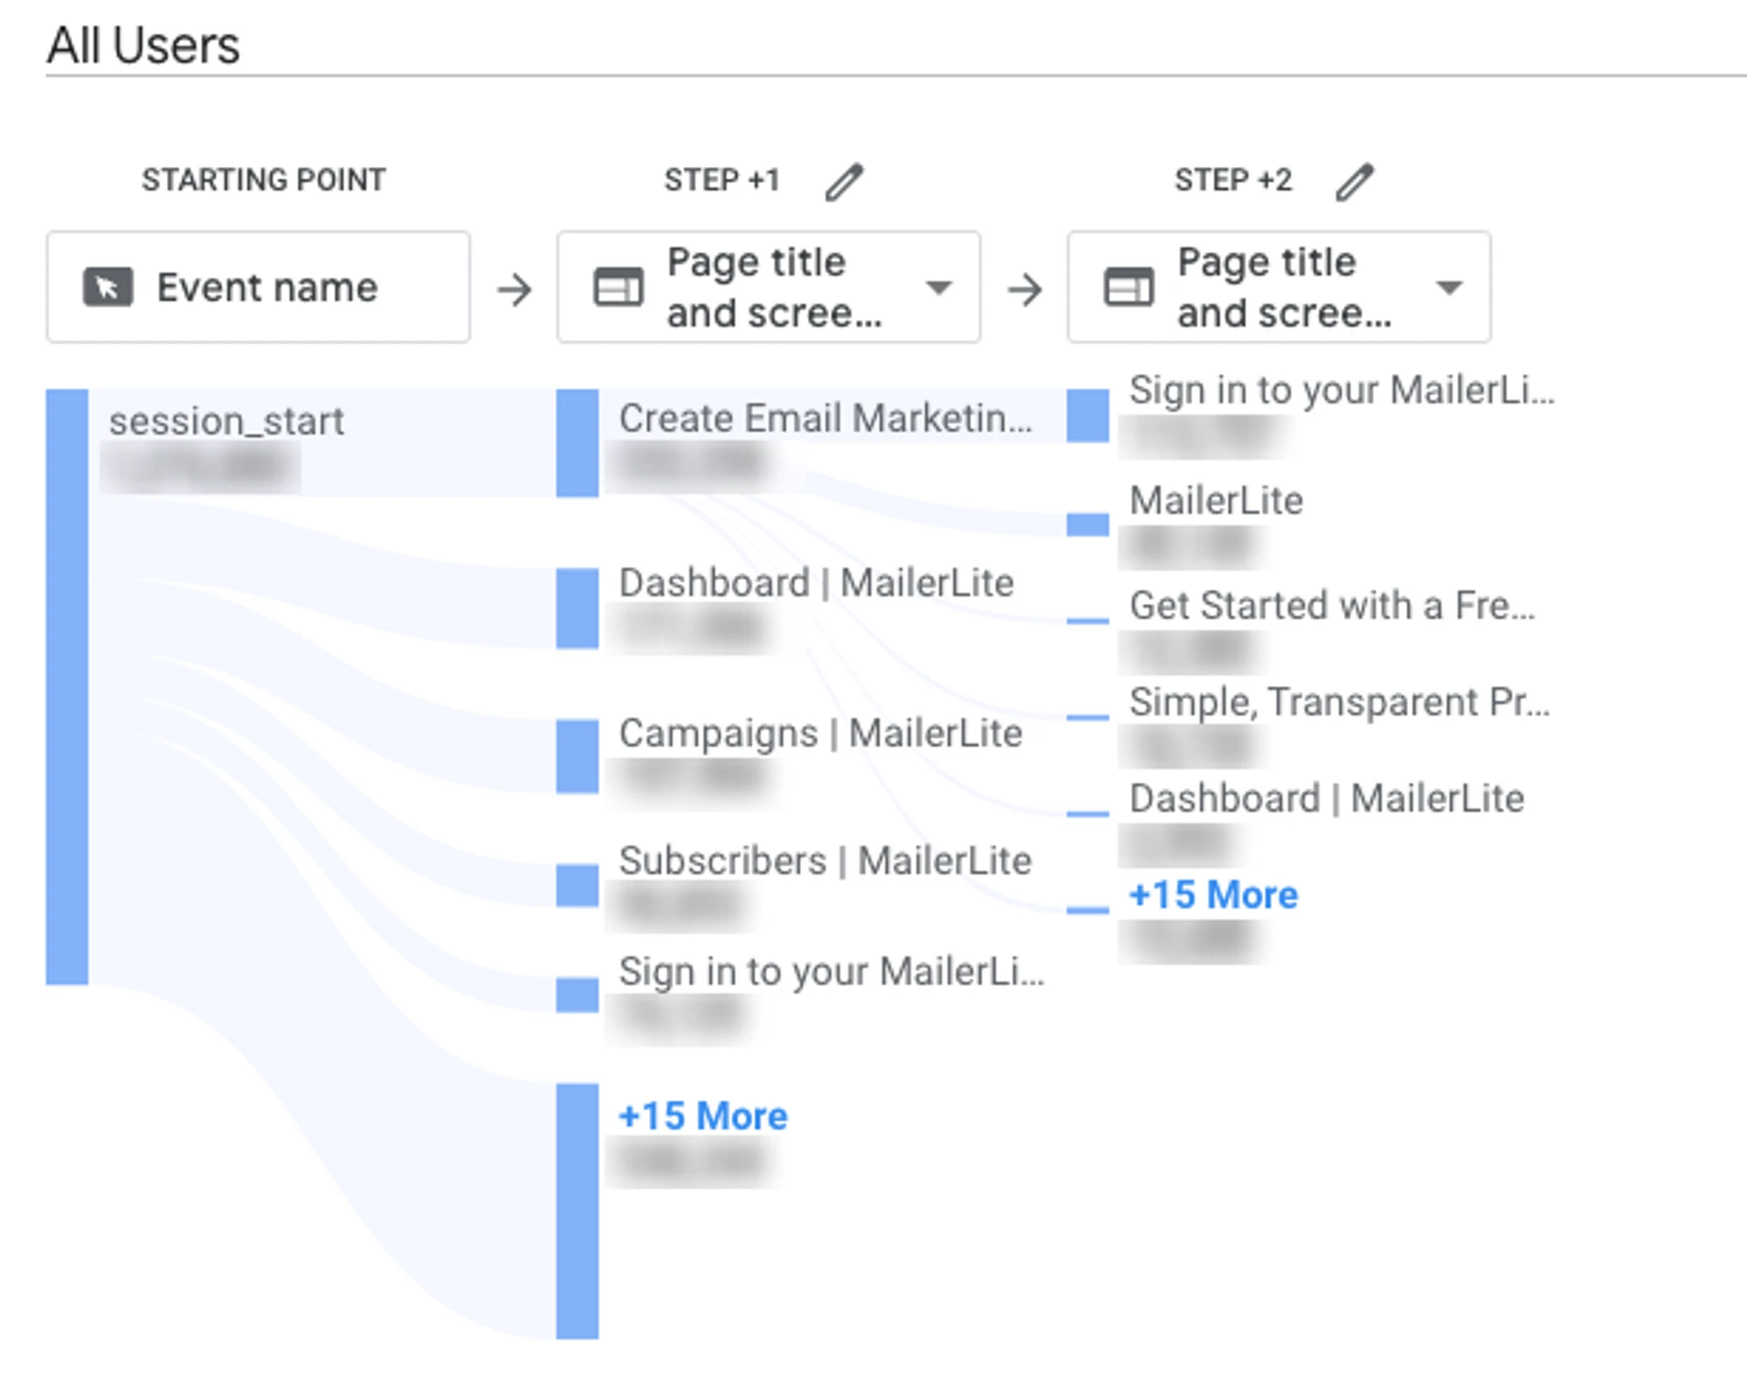Click the page layout icon in Step +1 box

point(618,287)
